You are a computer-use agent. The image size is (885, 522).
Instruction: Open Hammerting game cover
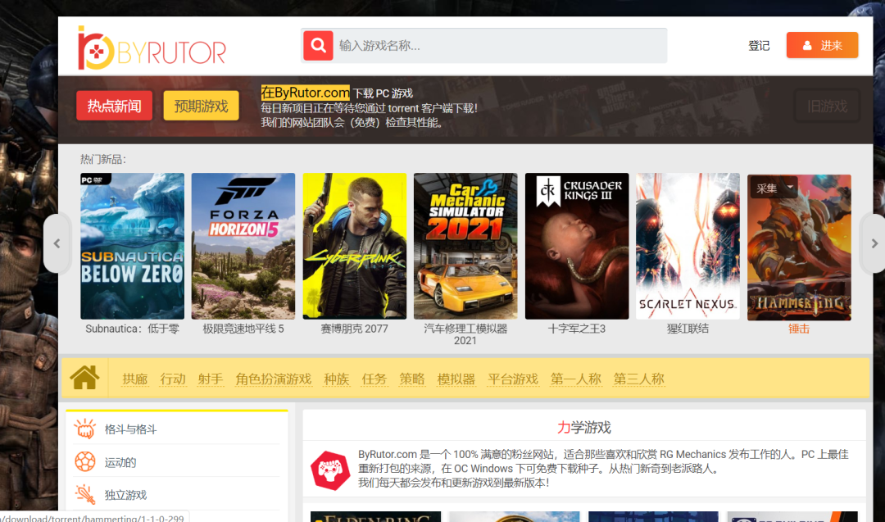pos(799,247)
